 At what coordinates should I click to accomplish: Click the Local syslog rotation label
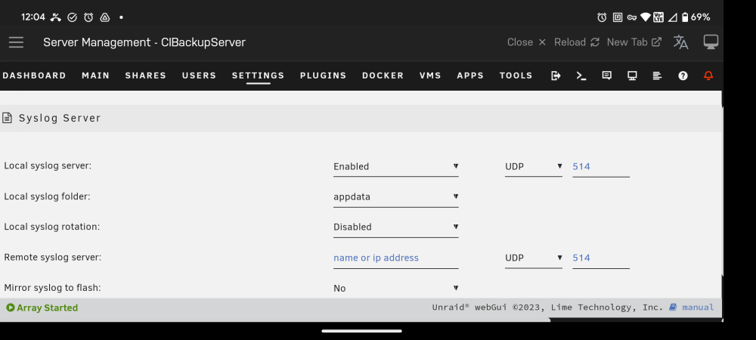click(x=52, y=227)
